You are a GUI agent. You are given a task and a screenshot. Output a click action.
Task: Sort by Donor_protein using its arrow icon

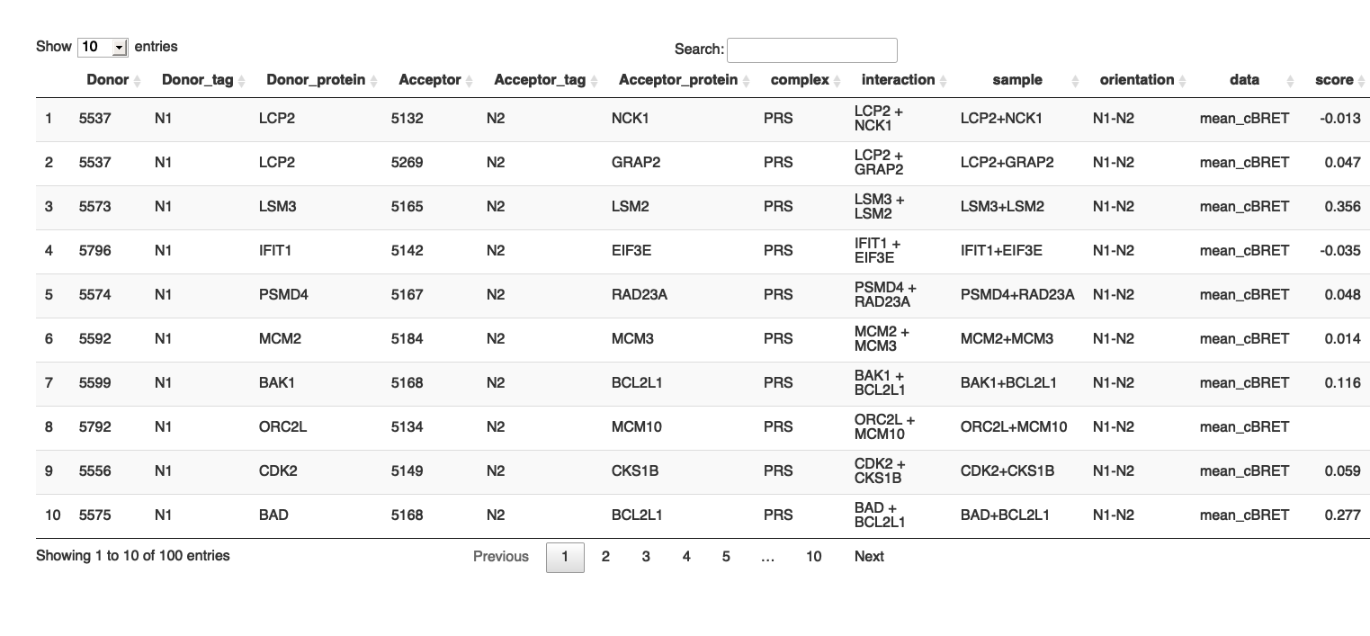coord(374,81)
